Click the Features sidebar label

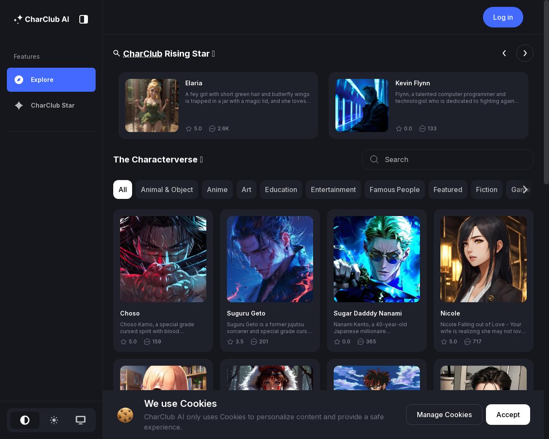coord(27,57)
